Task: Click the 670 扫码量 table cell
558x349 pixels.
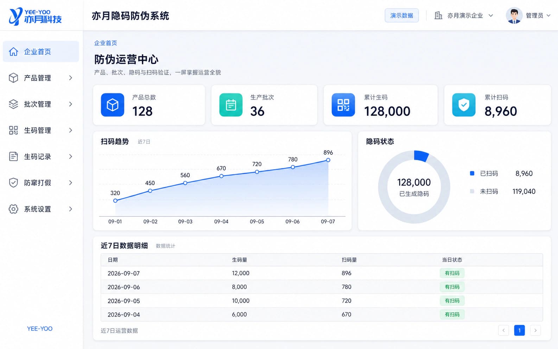Action: (x=347, y=315)
